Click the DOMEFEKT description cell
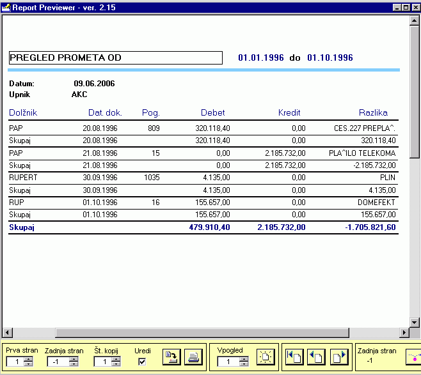Screen dimensions: 421x375 (x=376, y=203)
